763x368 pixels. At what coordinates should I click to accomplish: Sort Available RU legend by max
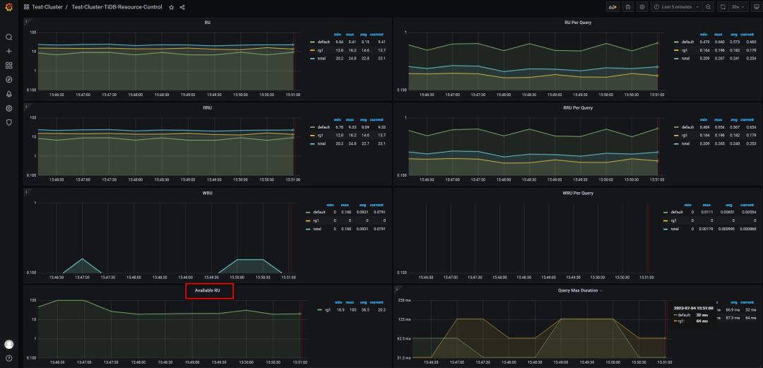tap(350, 302)
